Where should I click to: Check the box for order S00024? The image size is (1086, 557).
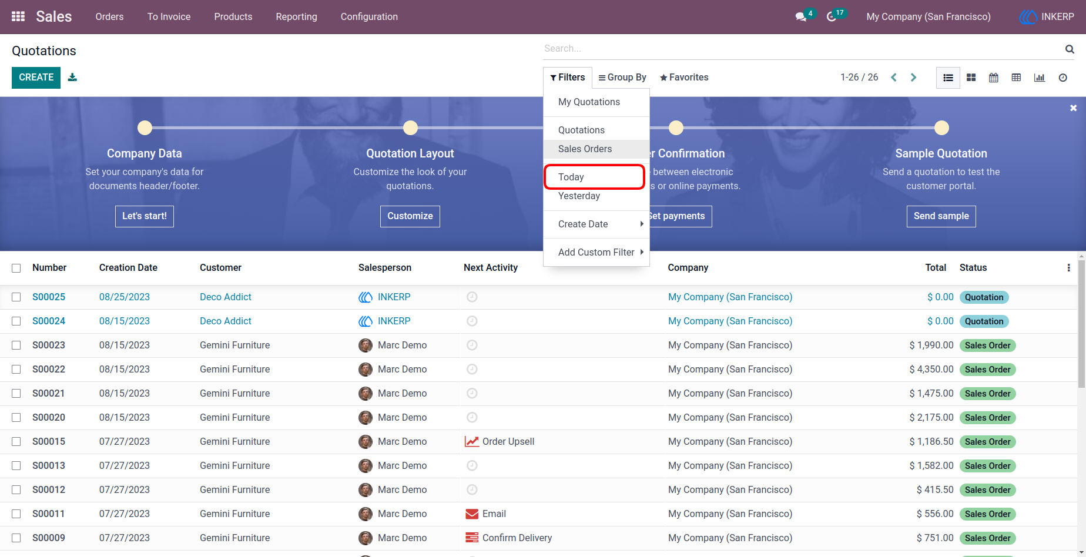(x=16, y=321)
